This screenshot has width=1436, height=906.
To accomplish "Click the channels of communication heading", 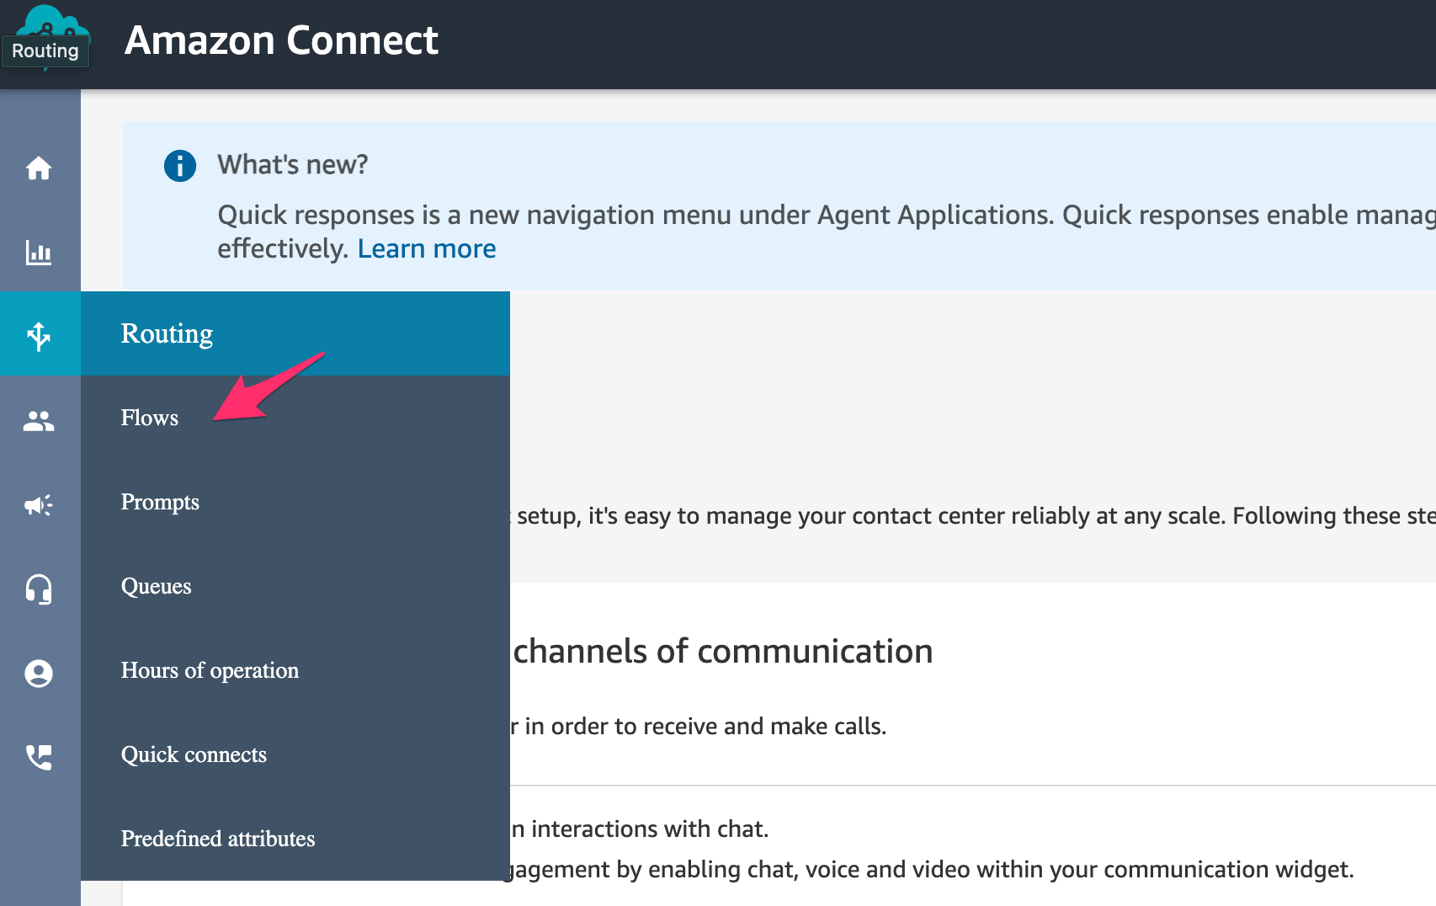I will coord(723,651).
